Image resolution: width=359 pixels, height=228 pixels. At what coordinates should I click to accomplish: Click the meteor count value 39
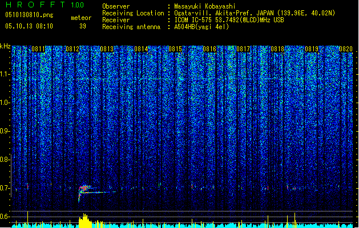[x=83, y=26]
